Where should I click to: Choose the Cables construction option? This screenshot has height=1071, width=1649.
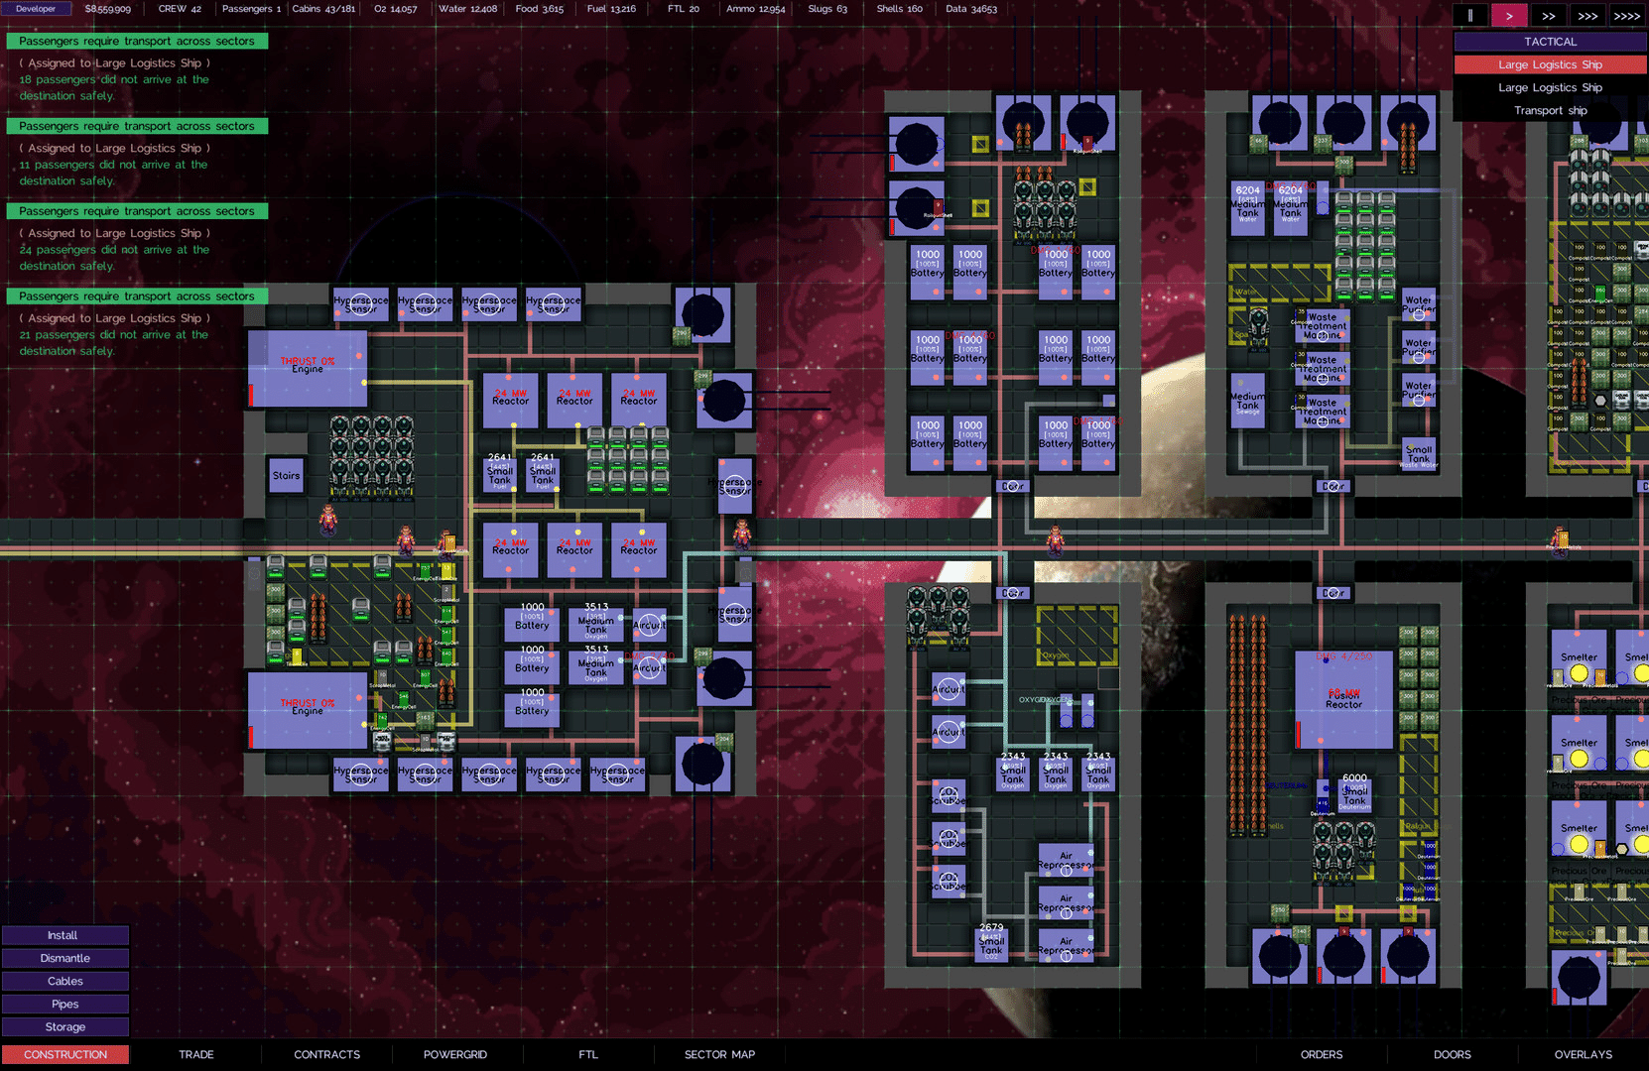pos(64,981)
